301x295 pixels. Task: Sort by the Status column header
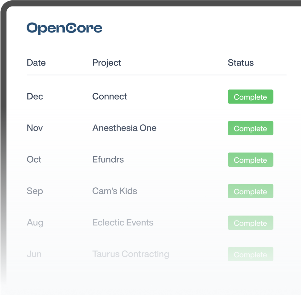point(241,63)
